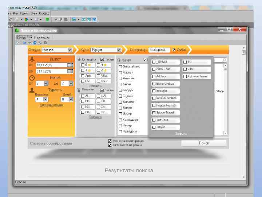Tick the Apts category checkbox
262x197 pixels.
point(83,76)
